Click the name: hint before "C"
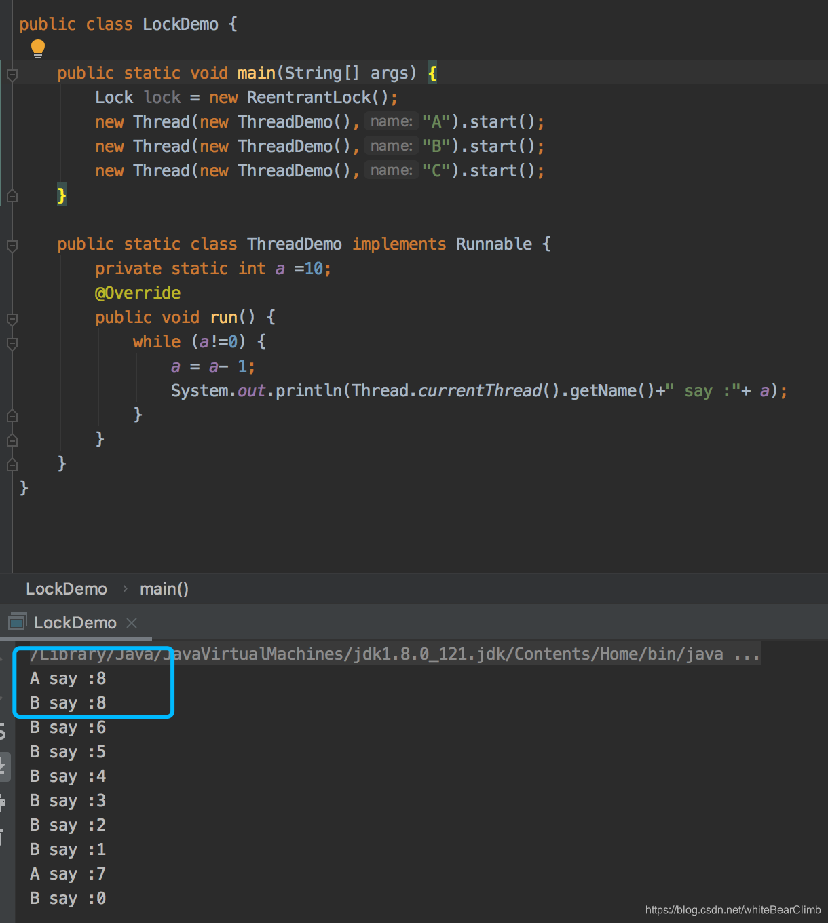The image size is (828, 923). click(x=392, y=170)
